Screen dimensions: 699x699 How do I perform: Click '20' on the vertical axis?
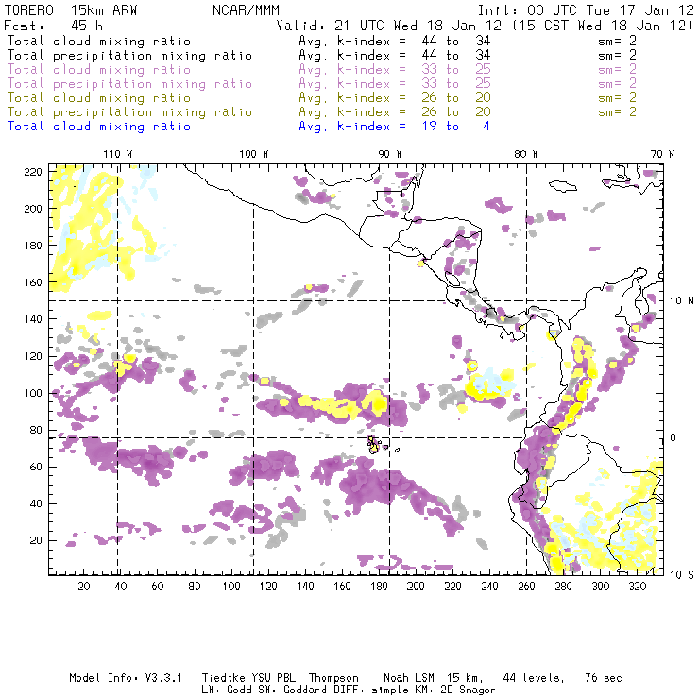[37, 540]
